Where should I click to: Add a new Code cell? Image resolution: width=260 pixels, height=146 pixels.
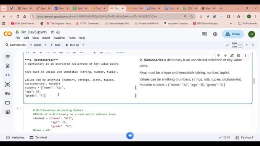(36, 45)
